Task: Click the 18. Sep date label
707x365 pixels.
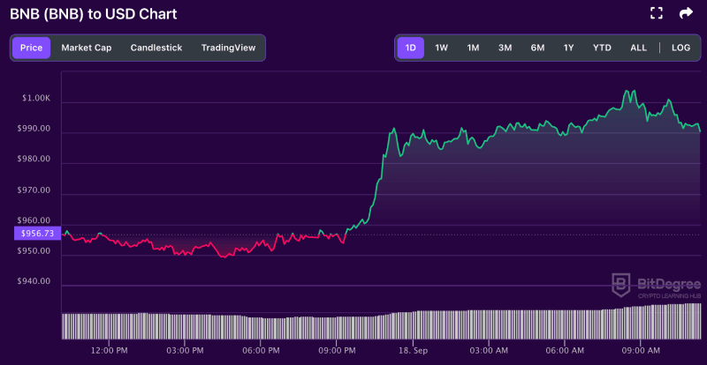Action: (413, 350)
